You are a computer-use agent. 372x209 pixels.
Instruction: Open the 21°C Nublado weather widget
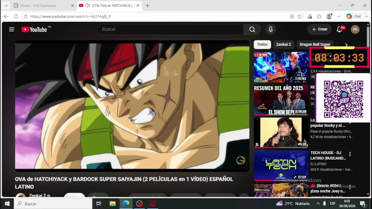293,203
